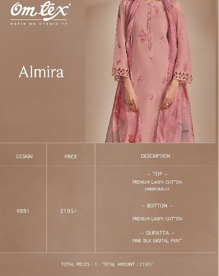
Task: Click the PRICE column header
Action: [x=71, y=157]
